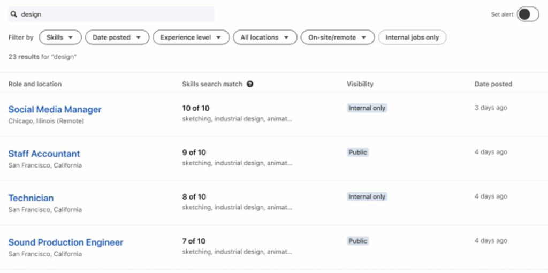Open the Experience level dropdown
This screenshot has width=548, height=273.
coord(191,37)
